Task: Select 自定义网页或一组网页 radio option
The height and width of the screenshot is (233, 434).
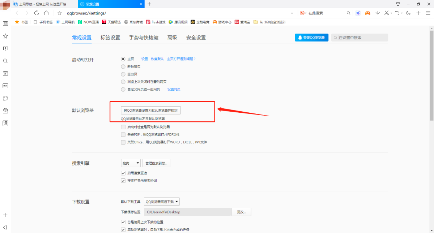Action: (x=123, y=89)
